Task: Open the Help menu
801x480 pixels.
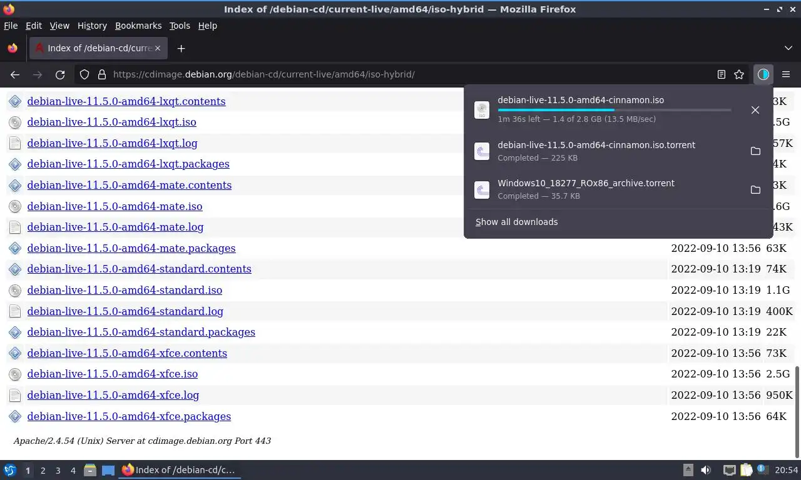Action: pyautogui.click(x=208, y=26)
